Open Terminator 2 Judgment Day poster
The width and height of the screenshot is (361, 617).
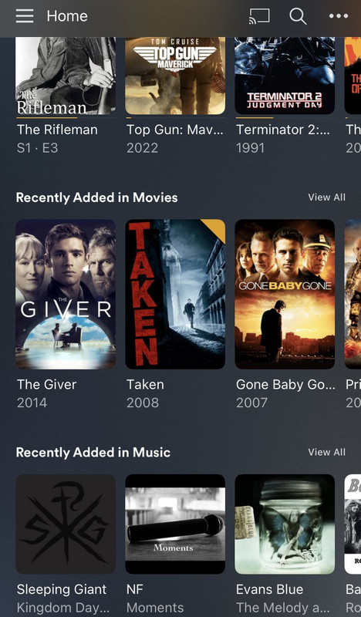pos(285,76)
